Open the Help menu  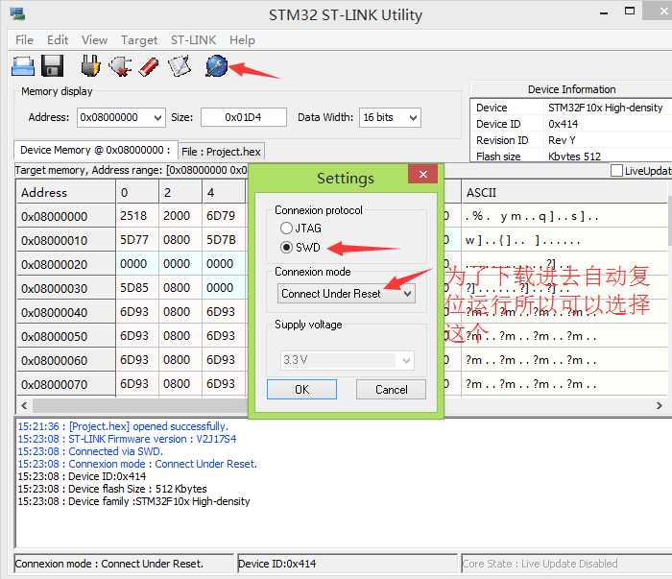(242, 40)
